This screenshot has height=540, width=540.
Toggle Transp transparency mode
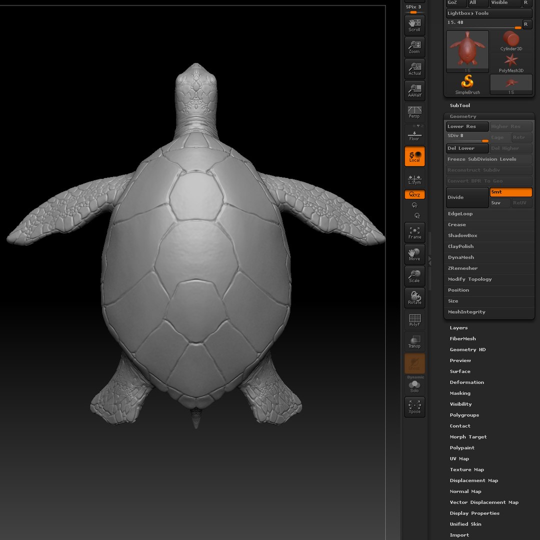tap(414, 341)
